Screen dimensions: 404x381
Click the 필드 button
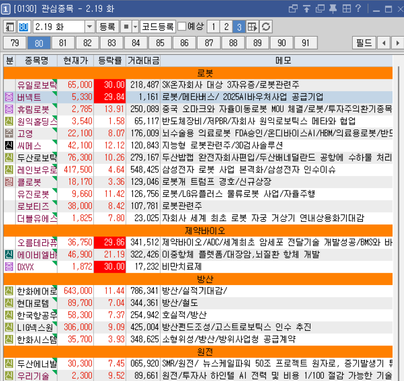pos(364,43)
